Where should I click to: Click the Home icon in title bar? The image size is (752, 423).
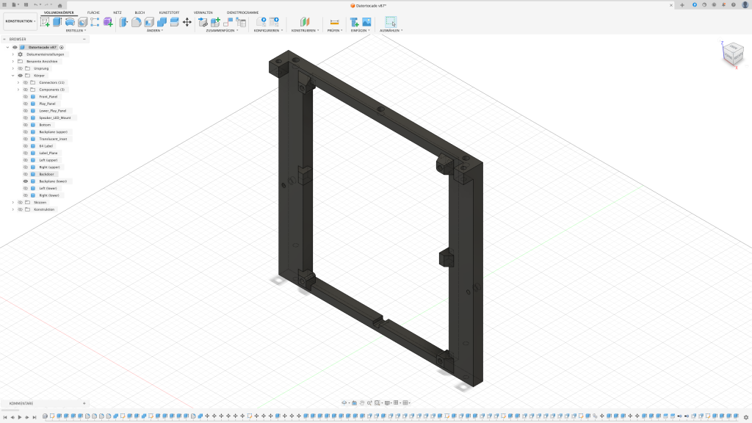point(60,5)
